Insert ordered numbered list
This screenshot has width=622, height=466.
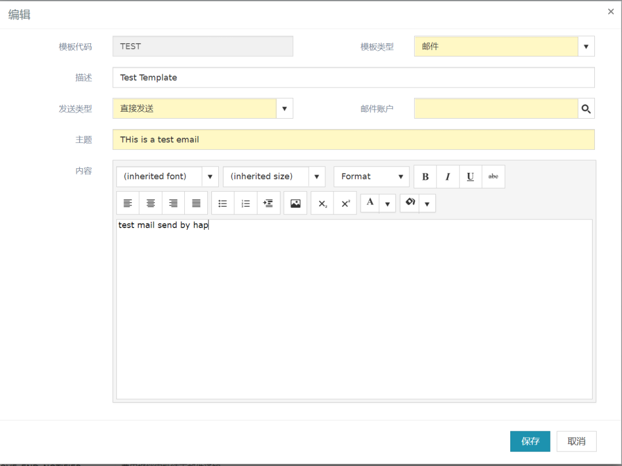click(x=245, y=203)
